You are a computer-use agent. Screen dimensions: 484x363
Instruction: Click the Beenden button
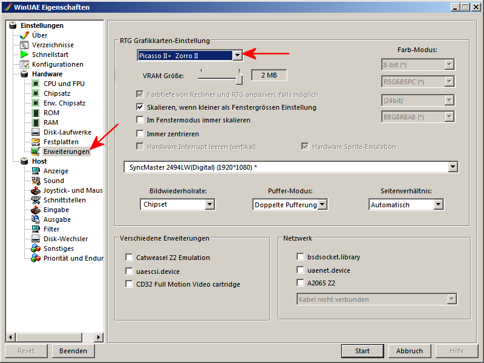tap(73, 351)
